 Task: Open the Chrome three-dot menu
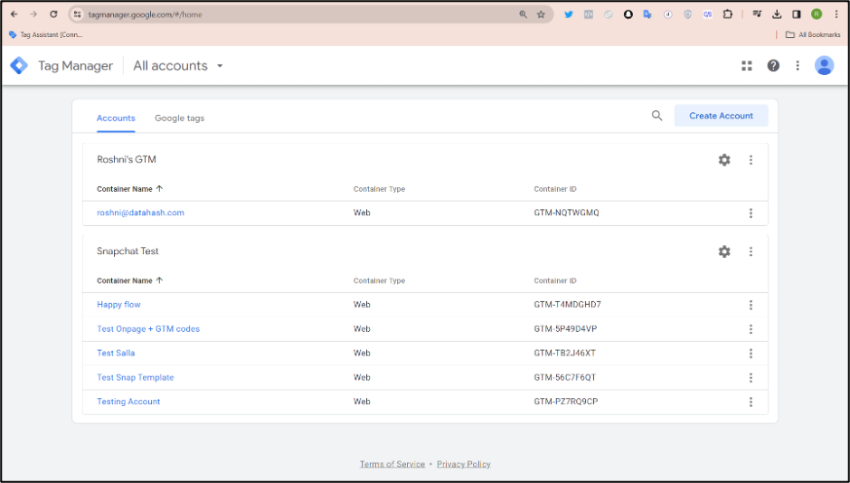836,14
